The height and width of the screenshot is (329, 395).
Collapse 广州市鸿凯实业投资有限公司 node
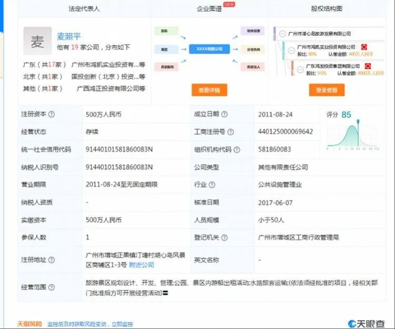tap(291, 51)
